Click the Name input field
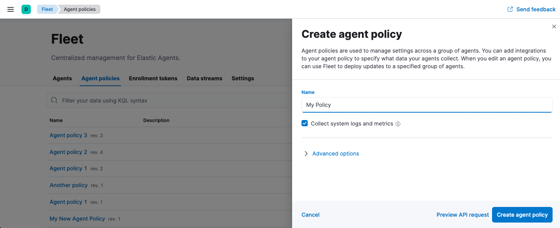Viewport: 560px width, 228px height. click(x=426, y=105)
